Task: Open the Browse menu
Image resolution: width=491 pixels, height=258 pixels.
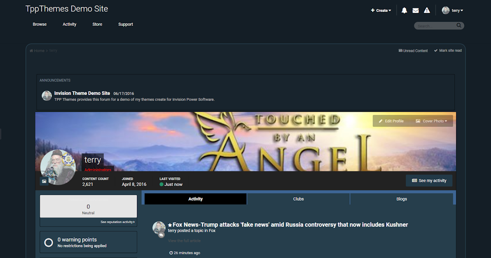Action: click(40, 25)
